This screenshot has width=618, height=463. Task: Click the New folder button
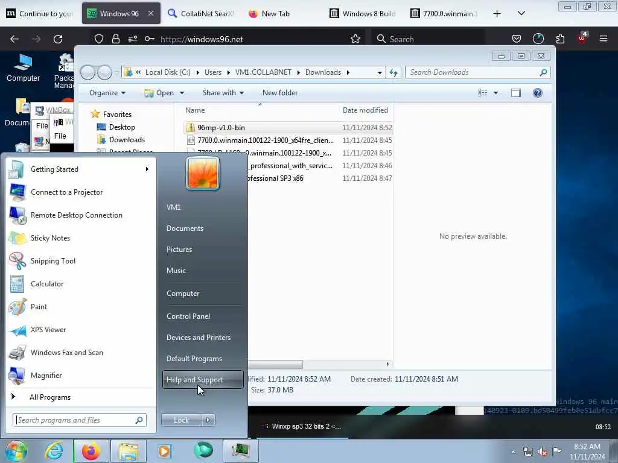[x=280, y=93]
